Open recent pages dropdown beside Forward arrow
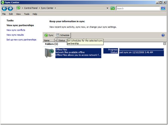The image size is (168, 125). pos(14,8)
